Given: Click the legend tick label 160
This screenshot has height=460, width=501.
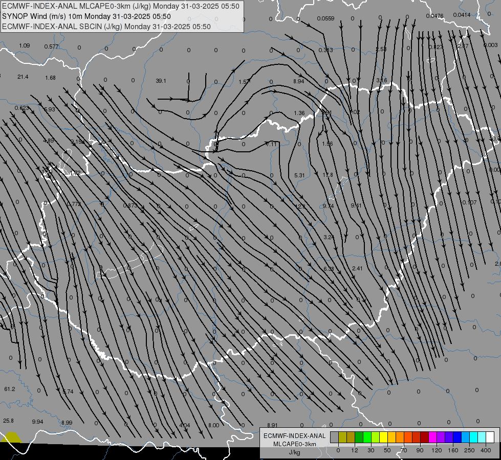Looking at the screenshot, I should tap(453, 450).
